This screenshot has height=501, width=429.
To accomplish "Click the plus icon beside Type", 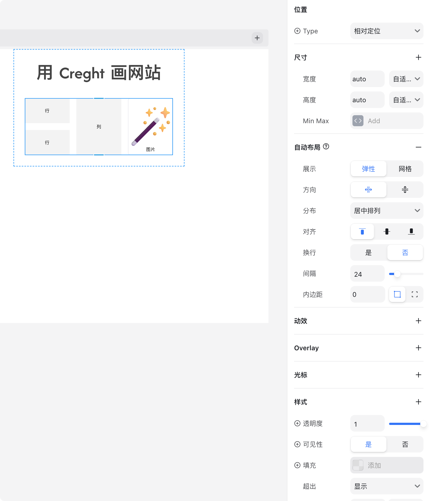I will pos(297,31).
